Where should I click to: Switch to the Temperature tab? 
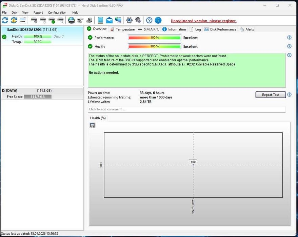(123, 29)
